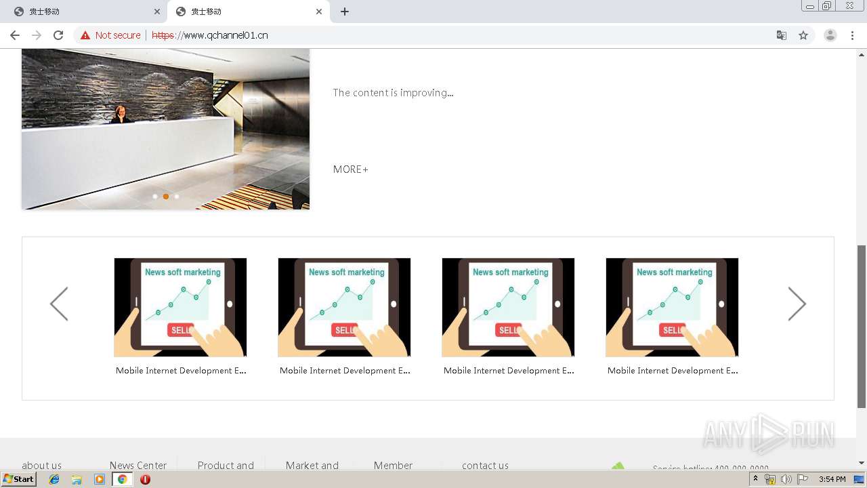Image resolution: width=867 pixels, height=488 pixels.
Task: Click the scrollbar down arrow
Action: (862, 464)
